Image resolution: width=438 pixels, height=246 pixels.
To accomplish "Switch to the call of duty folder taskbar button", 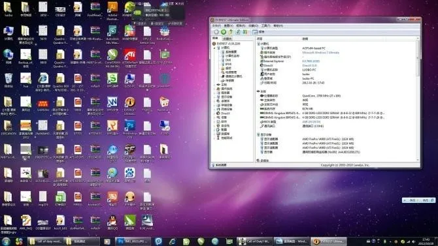I will (46, 241).
